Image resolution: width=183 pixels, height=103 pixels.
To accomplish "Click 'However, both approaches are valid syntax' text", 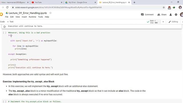I will [35, 74].
